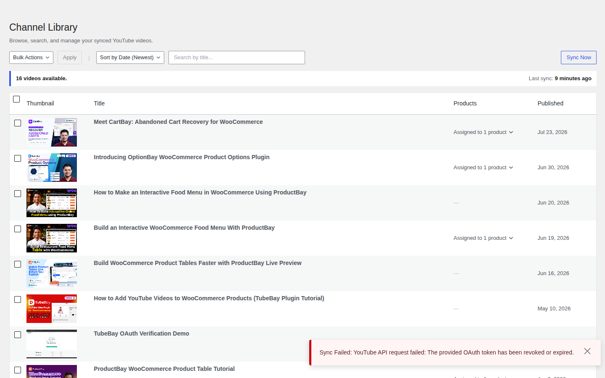Click thumbnail for Build an Interactive WooCommerce Food Menu
This screenshot has width=605, height=378.
point(52,238)
